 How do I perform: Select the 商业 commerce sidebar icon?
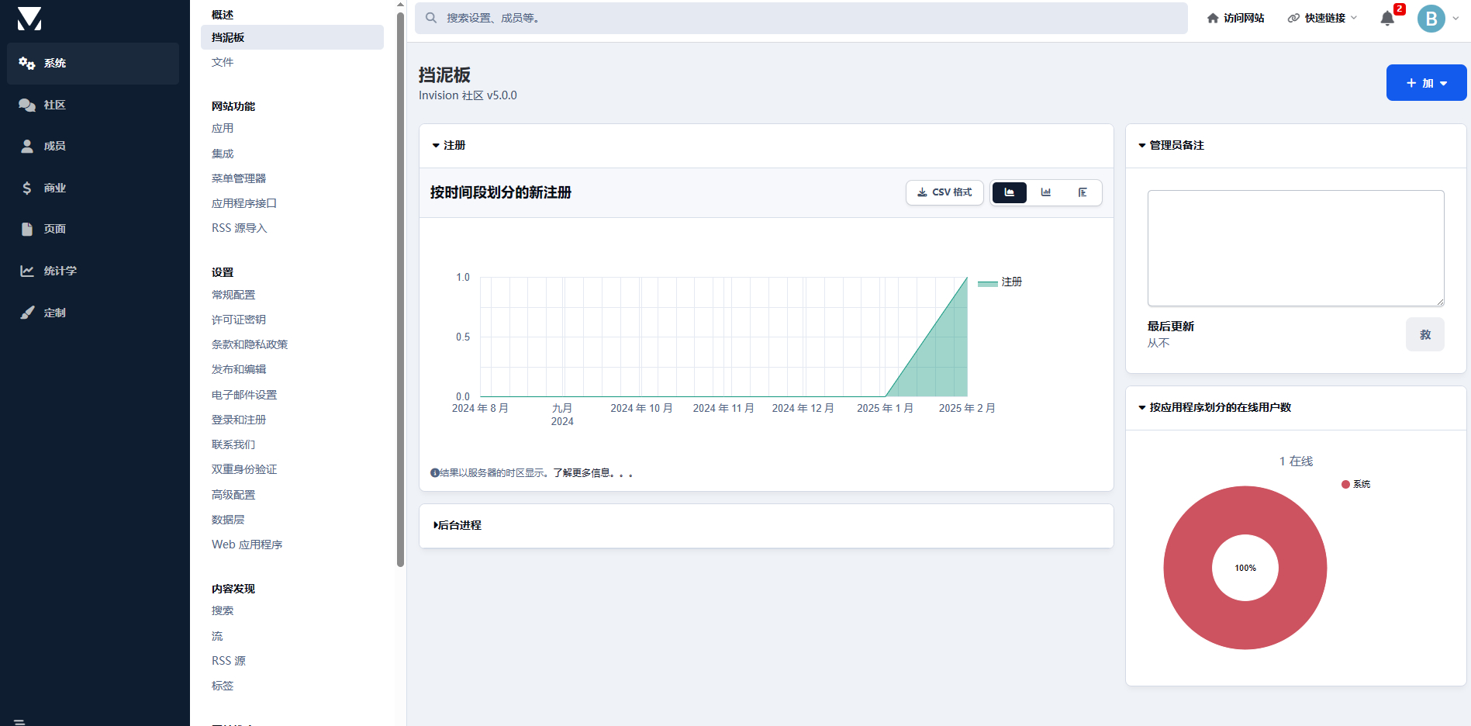click(x=26, y=187)
